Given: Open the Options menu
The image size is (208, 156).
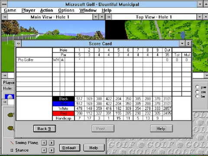Looking at the screenshot, I should tap(66, 10).
